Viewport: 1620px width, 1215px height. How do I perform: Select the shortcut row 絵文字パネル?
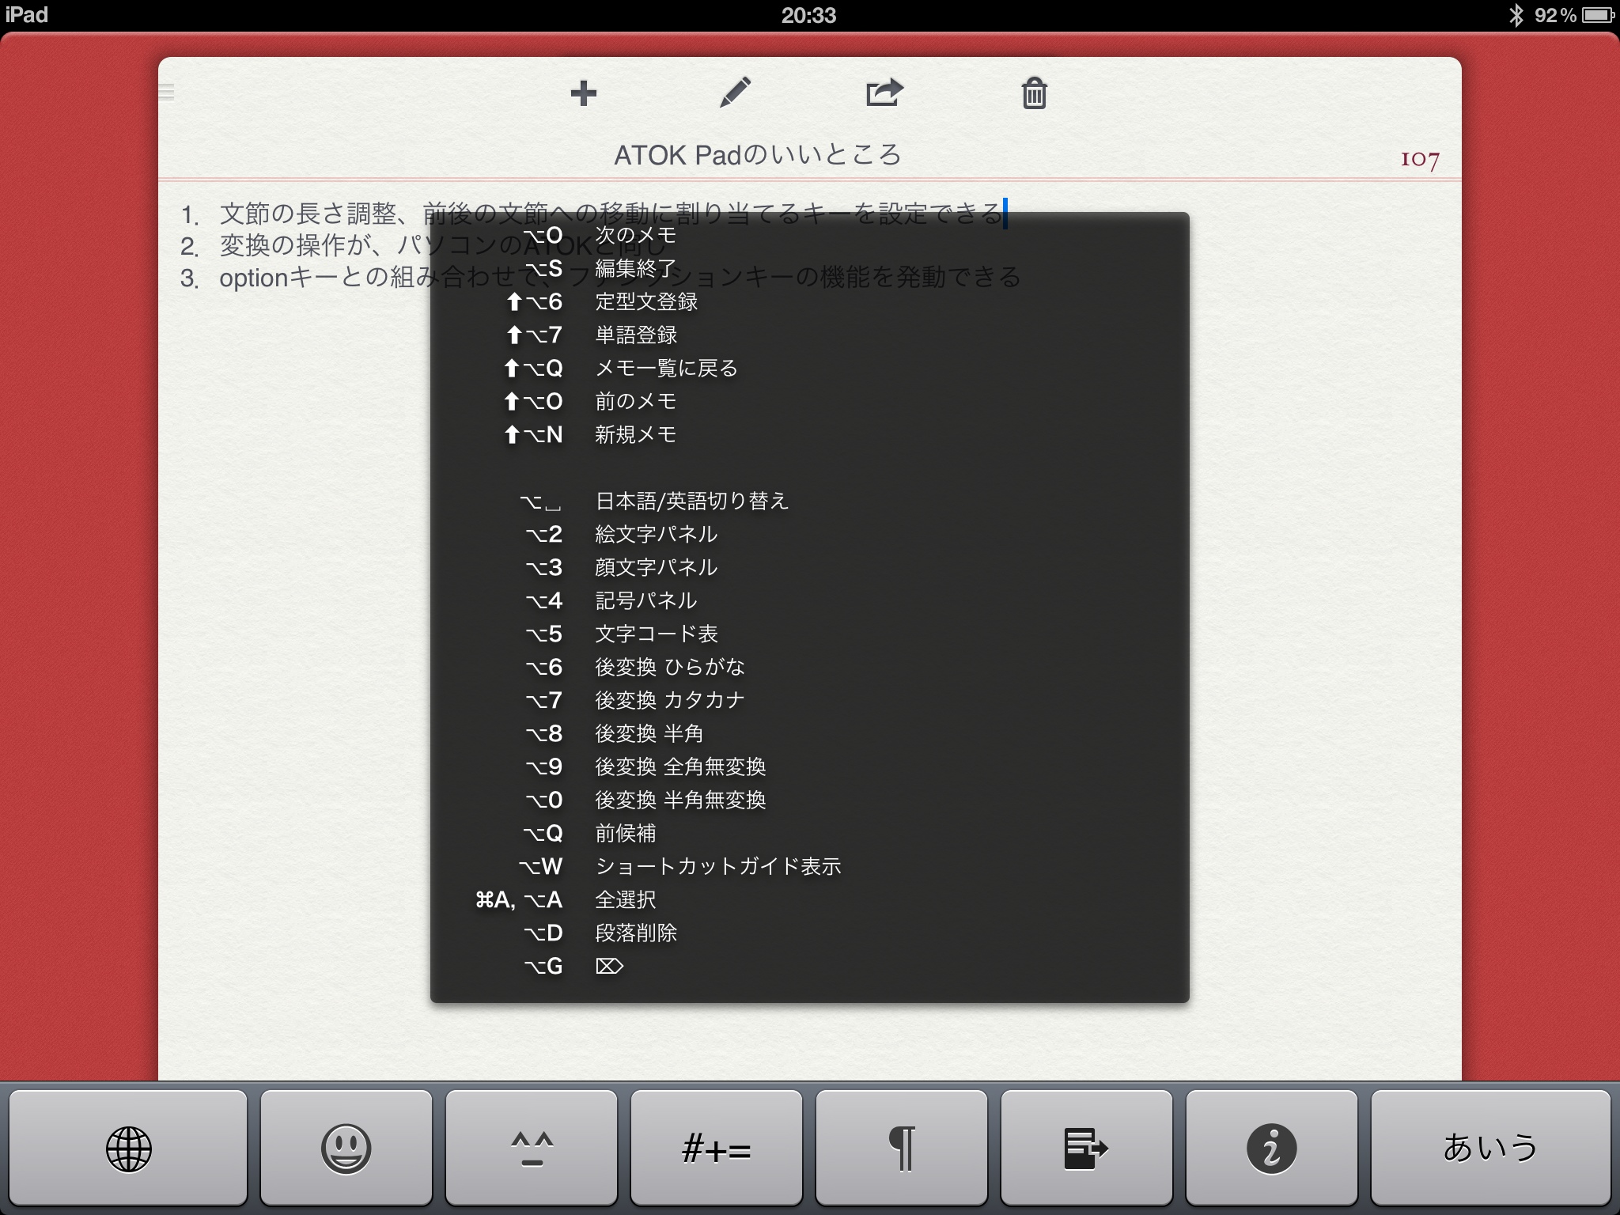point(810,534)
